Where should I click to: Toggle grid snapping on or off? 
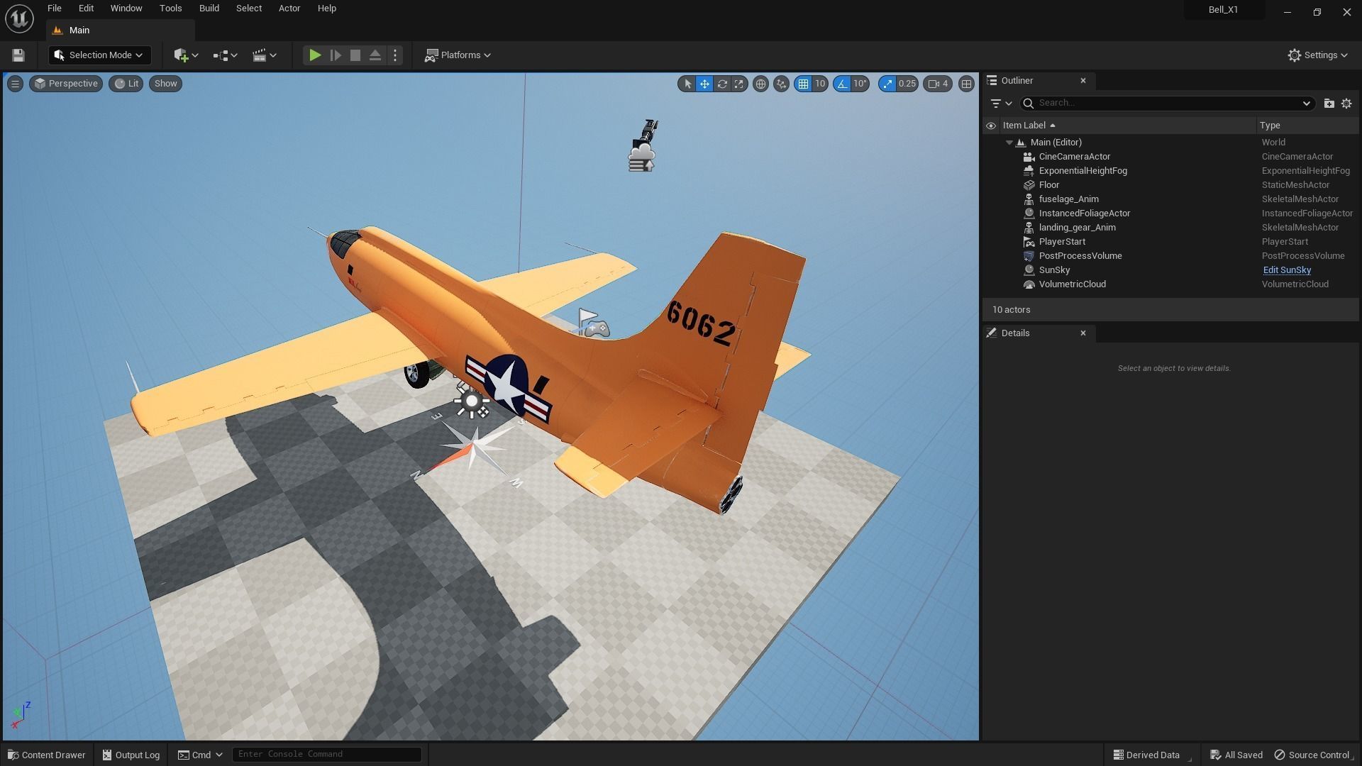(803, 84)
